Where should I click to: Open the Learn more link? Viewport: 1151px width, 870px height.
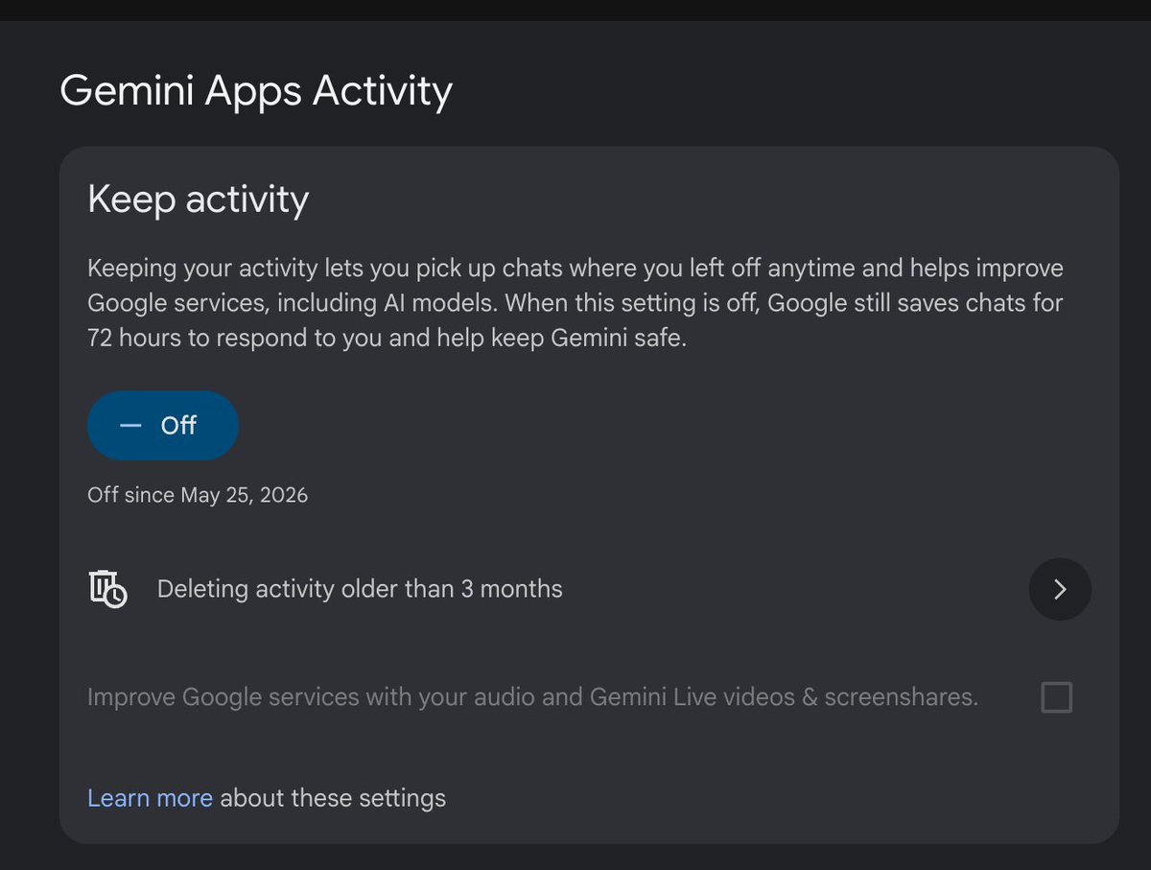(150, 798)
